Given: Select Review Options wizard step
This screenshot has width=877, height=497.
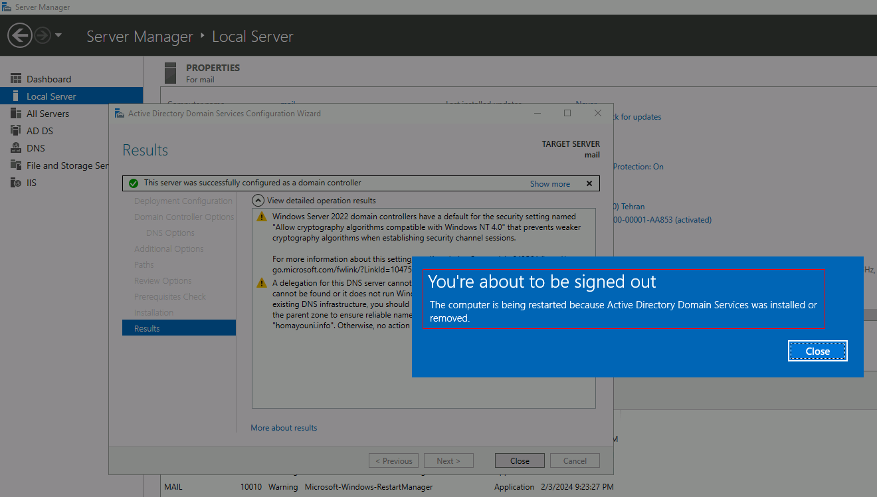Looking at the screenshot, I should (x=163, y=281).
